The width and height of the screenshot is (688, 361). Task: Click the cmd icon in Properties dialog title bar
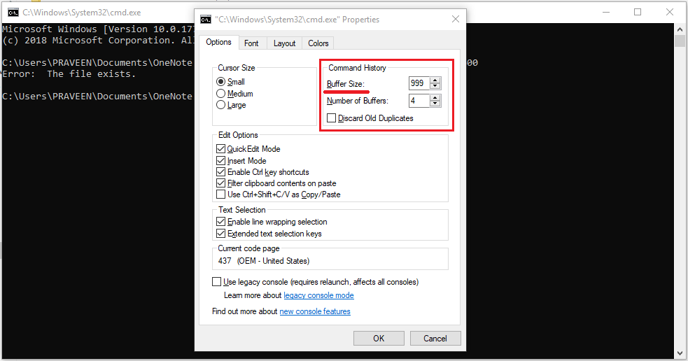pos(205,20)
